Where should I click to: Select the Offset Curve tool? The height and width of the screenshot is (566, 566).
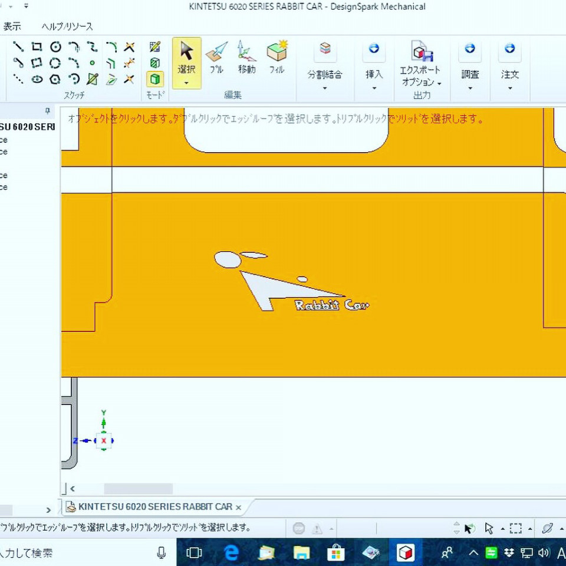click(111, 63)
